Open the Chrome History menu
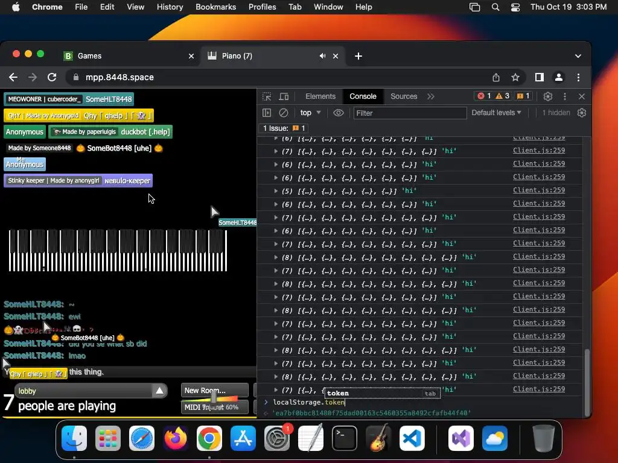This screenshot has height=463, width=618. click(x=170, y=7)
